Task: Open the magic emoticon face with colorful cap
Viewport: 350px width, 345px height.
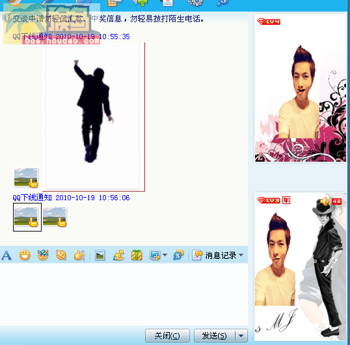Action: coord(43,255)
